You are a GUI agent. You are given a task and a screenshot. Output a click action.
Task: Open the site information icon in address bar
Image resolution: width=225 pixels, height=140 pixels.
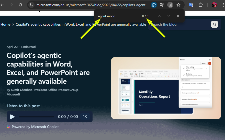(31, 5)
